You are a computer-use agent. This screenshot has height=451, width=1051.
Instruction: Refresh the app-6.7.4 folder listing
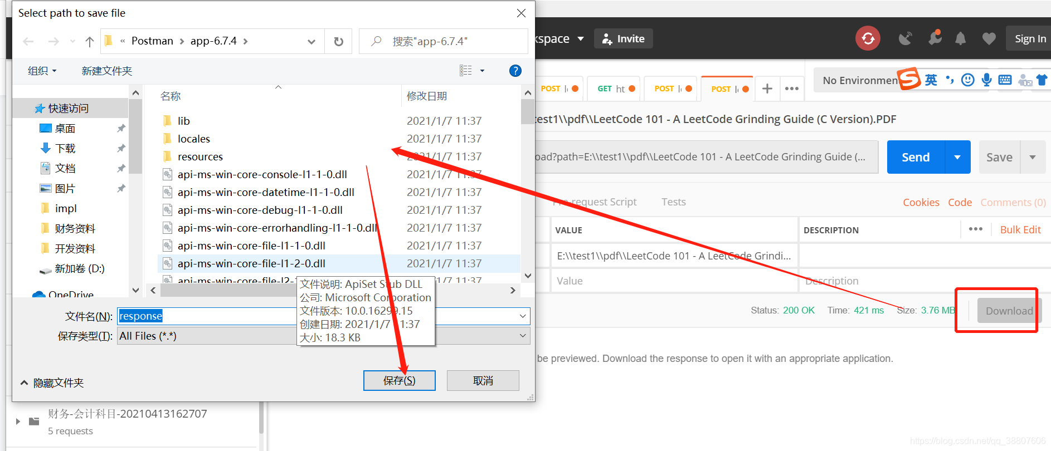pos(338,41)
